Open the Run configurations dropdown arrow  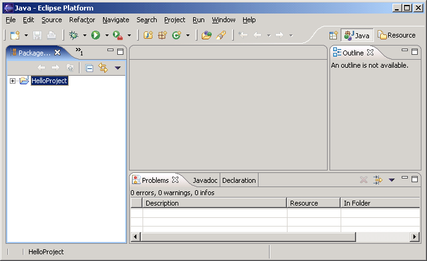[107, 35]
